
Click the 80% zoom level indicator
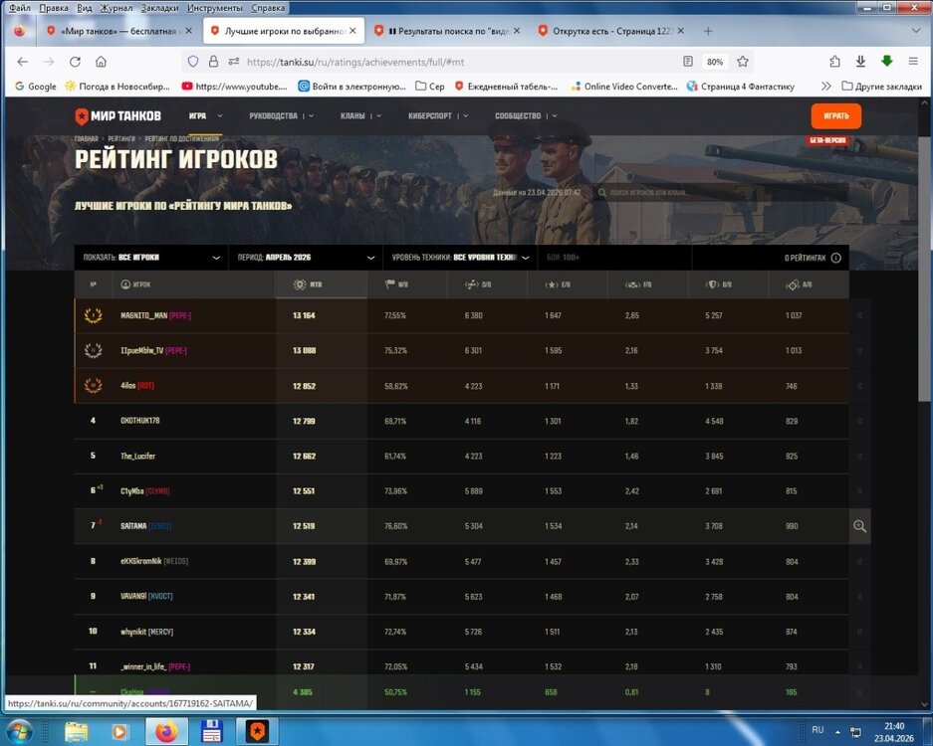click(715, 62)
